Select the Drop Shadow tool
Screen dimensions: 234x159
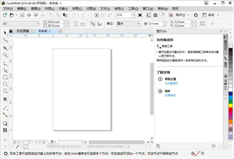click(x=5, y=123)
